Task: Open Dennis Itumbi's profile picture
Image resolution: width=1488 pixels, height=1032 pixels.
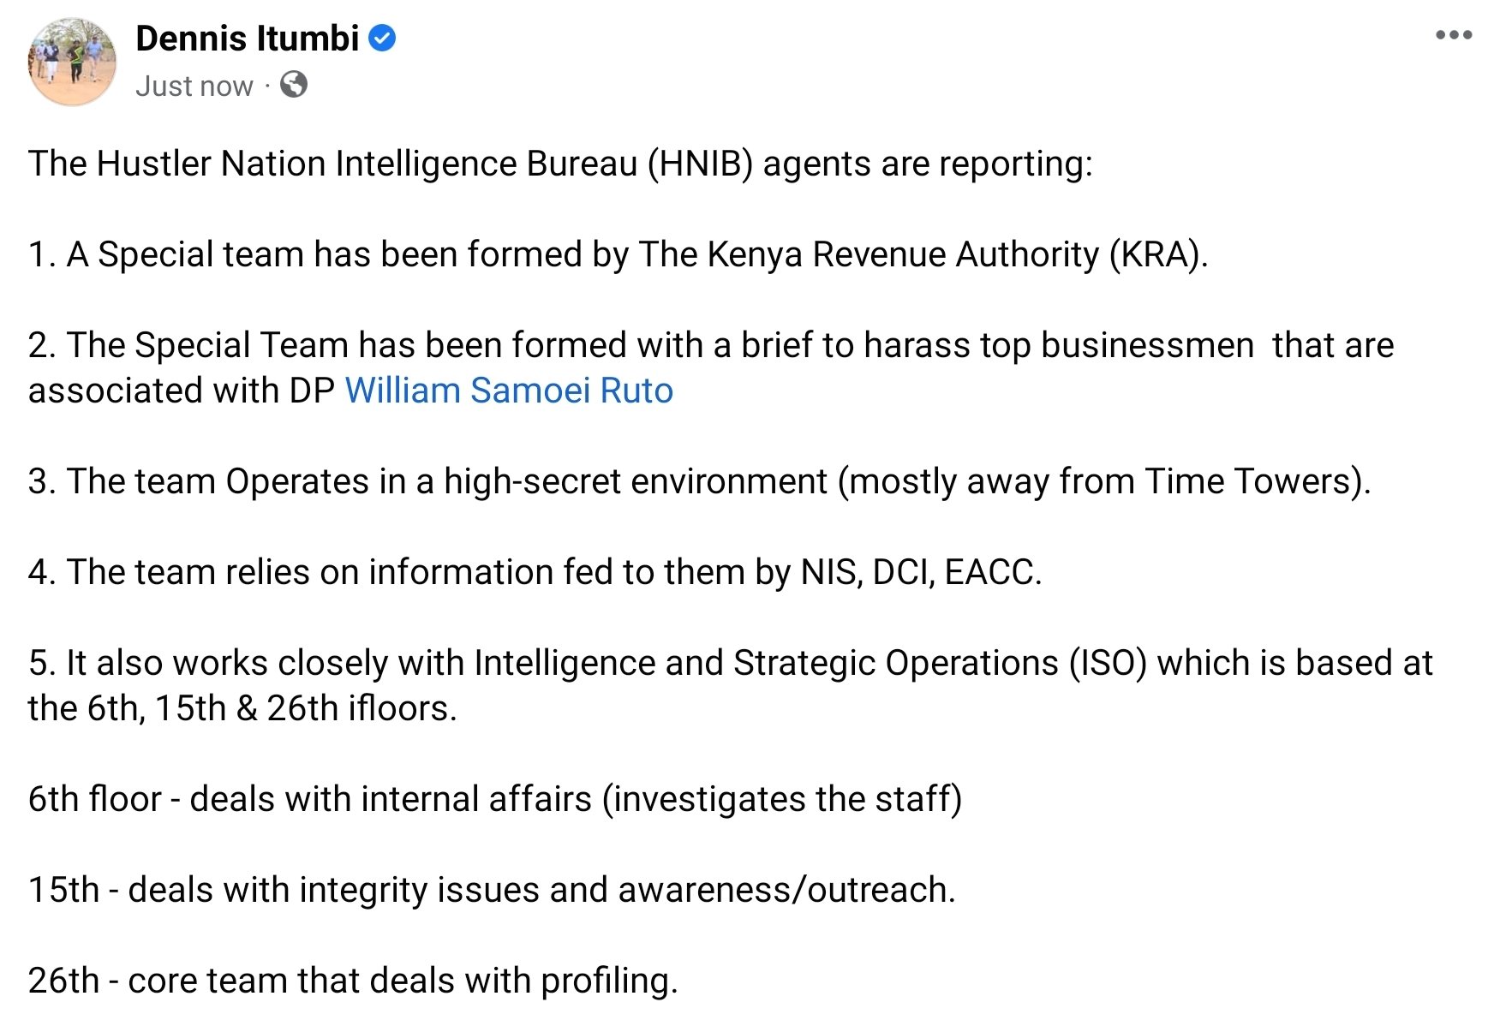Action: coord(72,62)
